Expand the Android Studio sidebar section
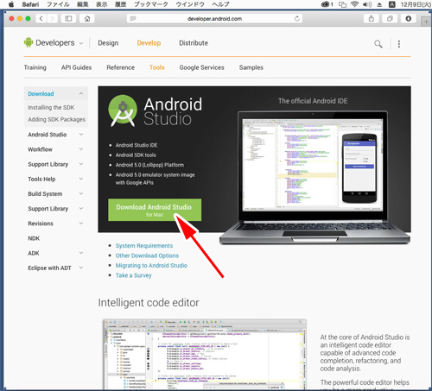 81,135
